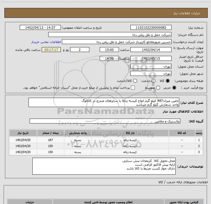Click the request creator name field
The height and width of the screenshot is (204, 211).
tap(116, 42)
